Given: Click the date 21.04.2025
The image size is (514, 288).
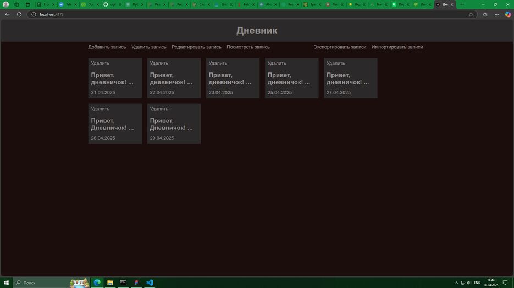Looking at the screenshot, I should (x=103, y=93).
